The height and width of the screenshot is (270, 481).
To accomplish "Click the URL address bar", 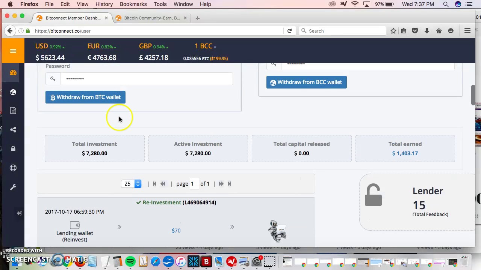I will click(x=158, y=31).
